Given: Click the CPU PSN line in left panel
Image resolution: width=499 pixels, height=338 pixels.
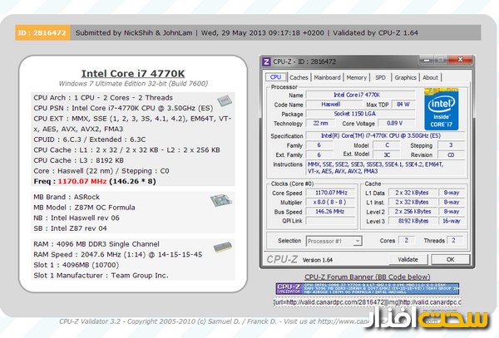Looking at the screenshot, I should pyautogui.click(x=123, y=108).
